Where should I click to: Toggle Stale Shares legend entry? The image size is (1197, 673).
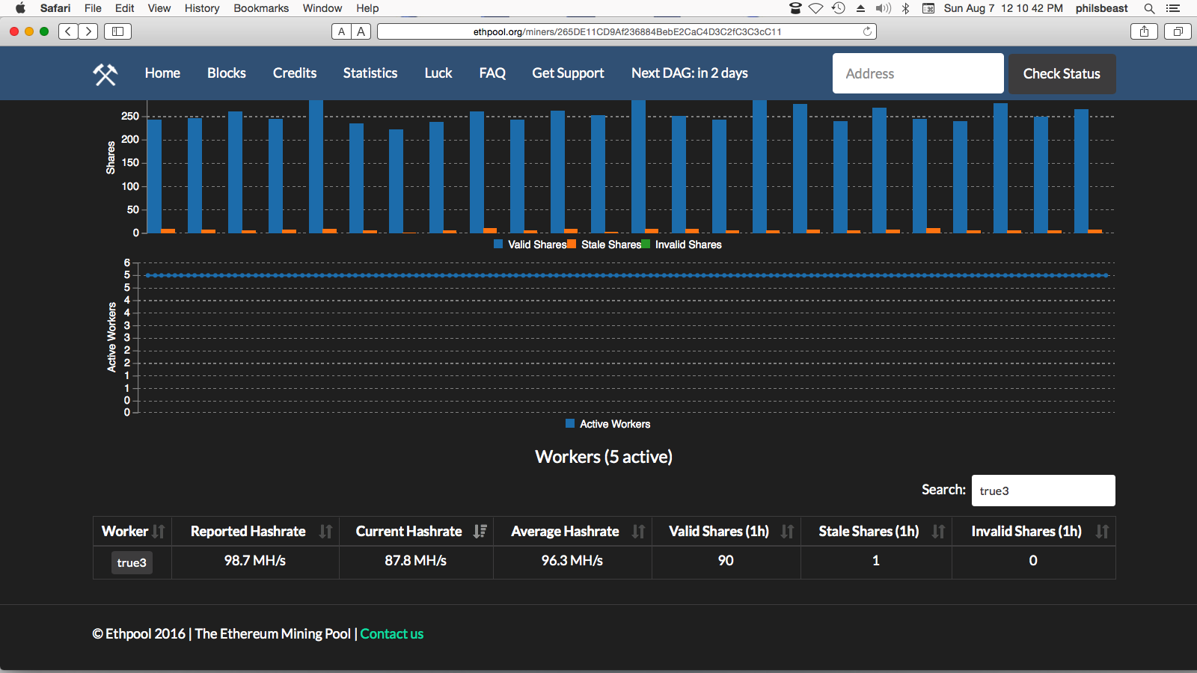pos(604,245)
